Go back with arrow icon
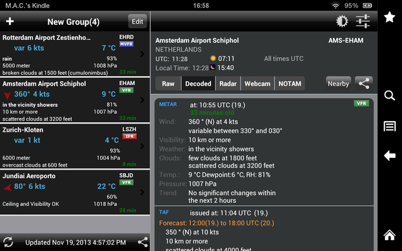Screen dimensions: 402x251 389,156
